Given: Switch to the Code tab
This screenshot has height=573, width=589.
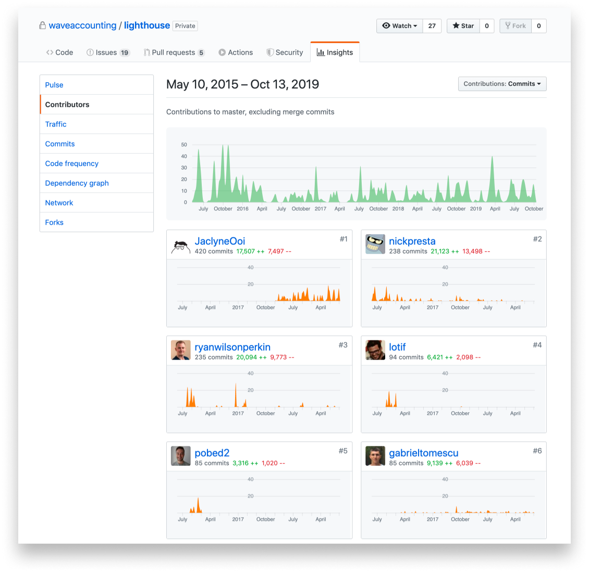Looking at the screenshot, I should pyautogui.click(x=59, y=53).
